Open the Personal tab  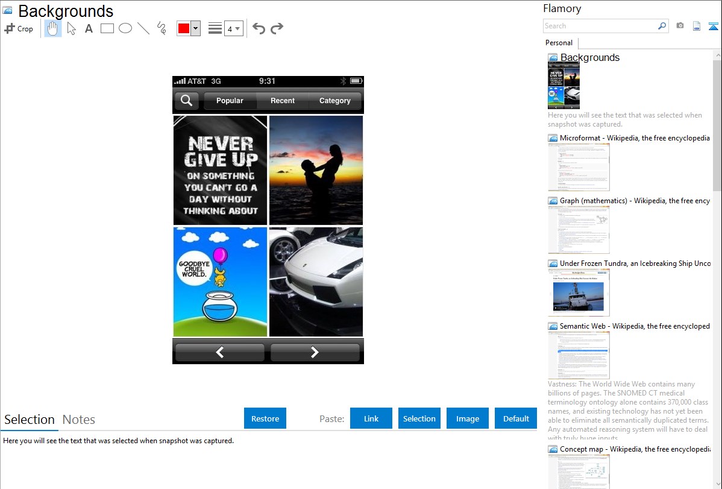click(559, 43)
